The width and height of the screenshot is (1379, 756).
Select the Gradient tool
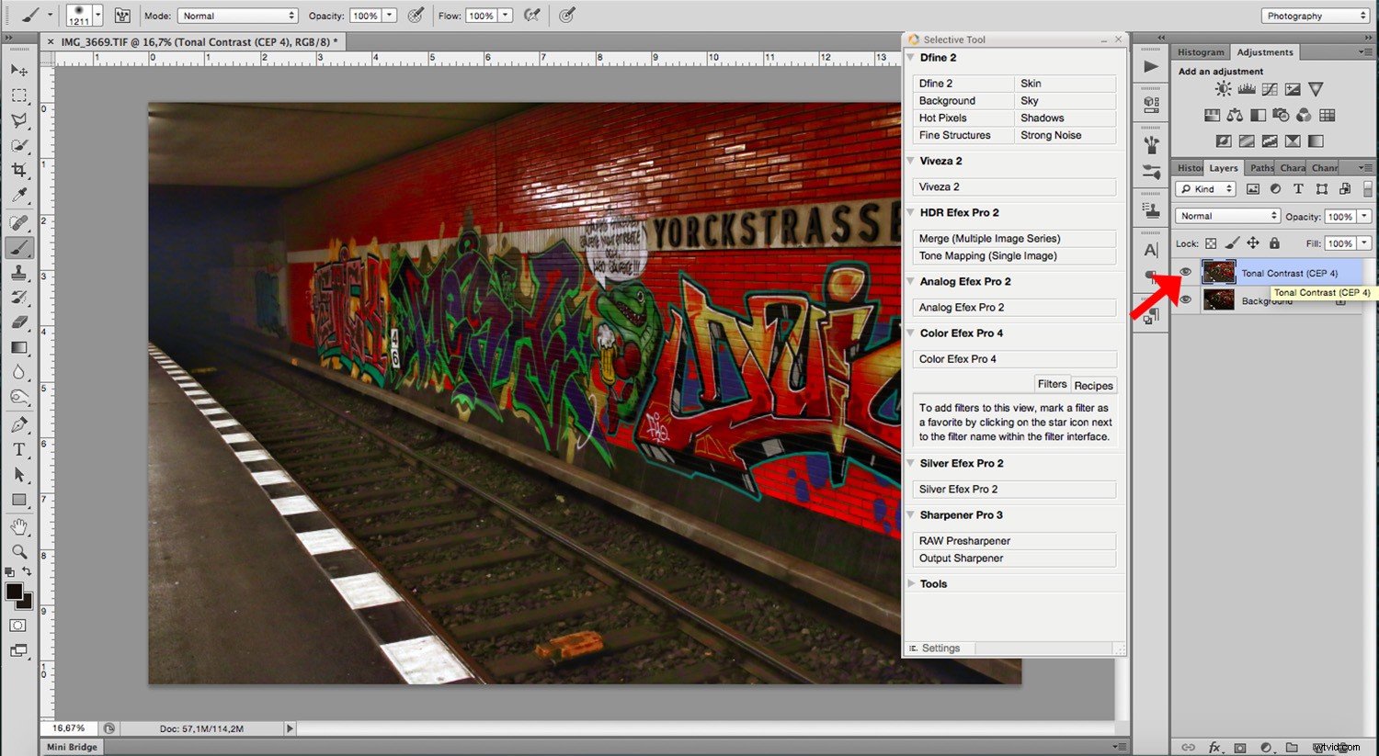pyautogui.click(x=19, y=347)
